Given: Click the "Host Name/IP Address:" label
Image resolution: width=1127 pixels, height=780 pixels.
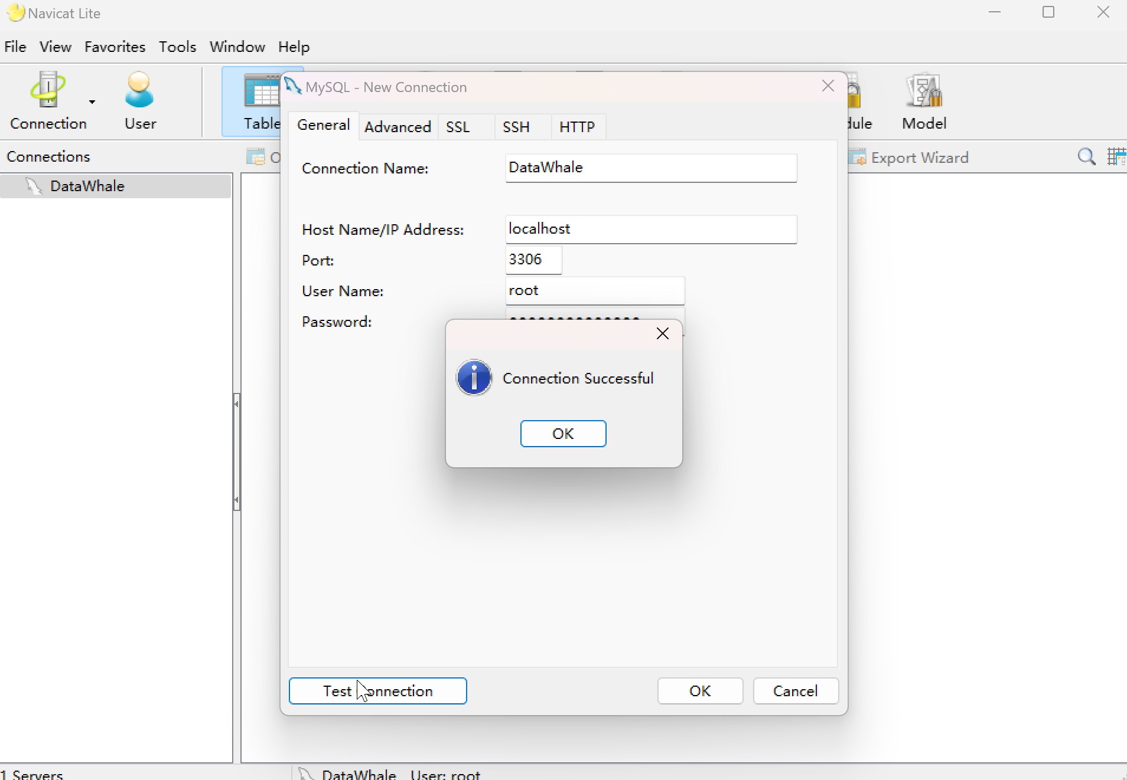Looking at the screenshot, I should pyautogui.click(x=383, y=230).
